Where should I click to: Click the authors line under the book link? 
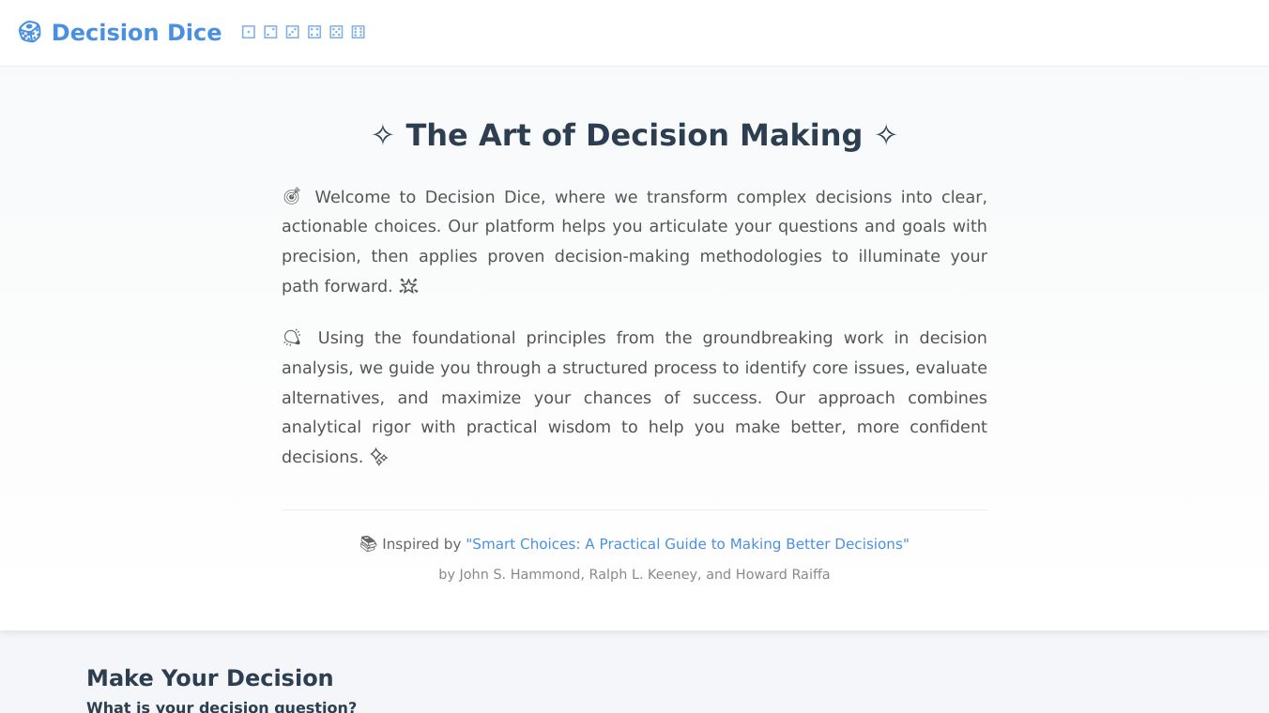click(634, 574)
